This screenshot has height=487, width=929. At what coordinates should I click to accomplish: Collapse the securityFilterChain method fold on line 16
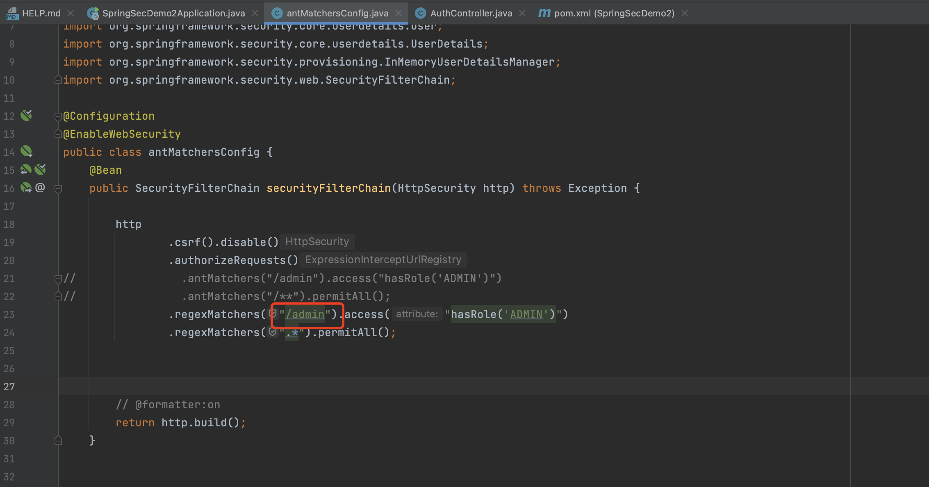coord(58,189)
